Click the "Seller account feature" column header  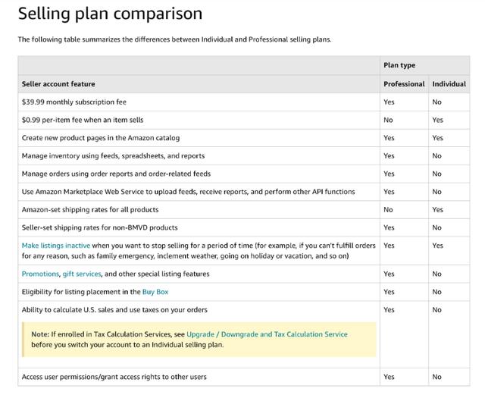[x=58, y=83]
